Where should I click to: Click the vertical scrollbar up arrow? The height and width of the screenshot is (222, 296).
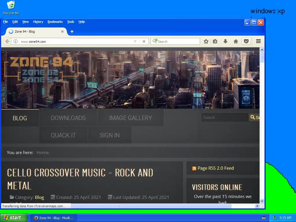click(x=262, y=50)
